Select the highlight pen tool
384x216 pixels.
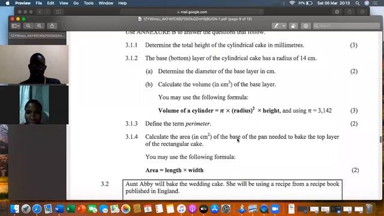(276, 26)
